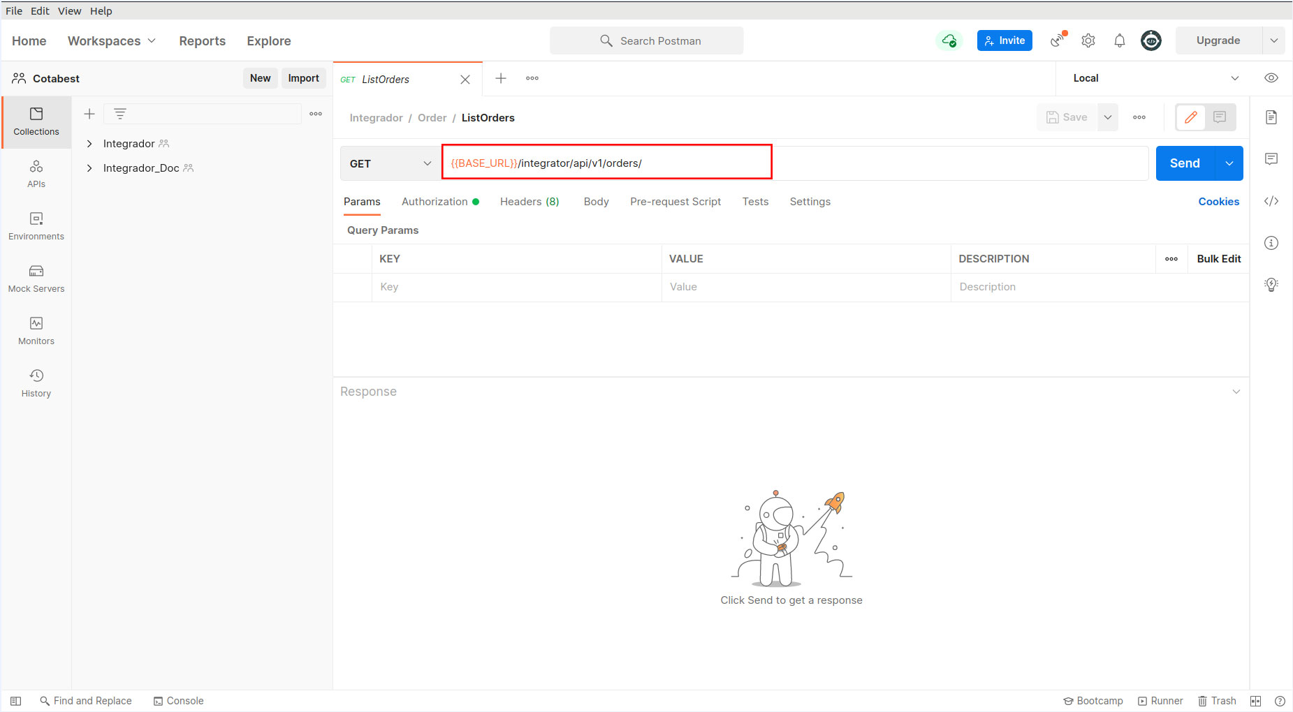
Task: Switch to the Tests tab
Action: pos(755,202)
